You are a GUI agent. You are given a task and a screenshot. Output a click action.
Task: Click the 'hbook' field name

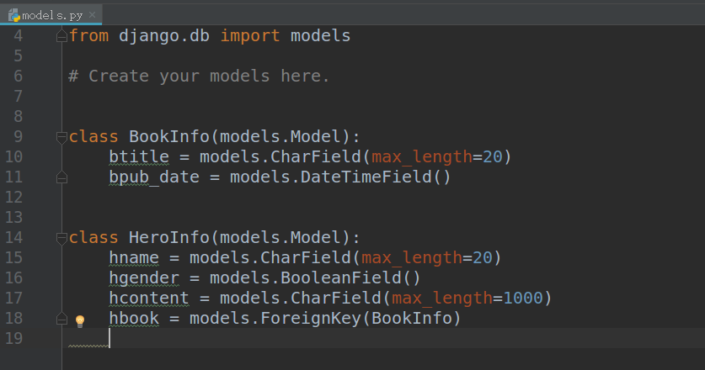134,319
